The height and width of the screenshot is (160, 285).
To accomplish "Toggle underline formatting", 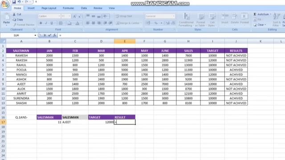I will [x=52, y=23].
